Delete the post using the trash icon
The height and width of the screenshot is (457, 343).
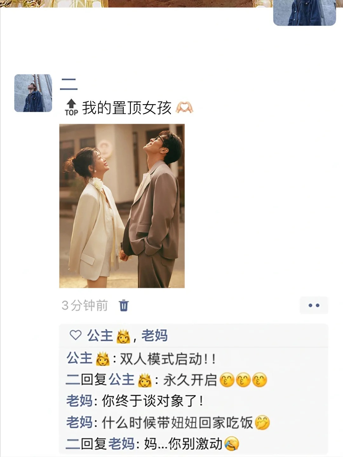[x=124, y=305]
